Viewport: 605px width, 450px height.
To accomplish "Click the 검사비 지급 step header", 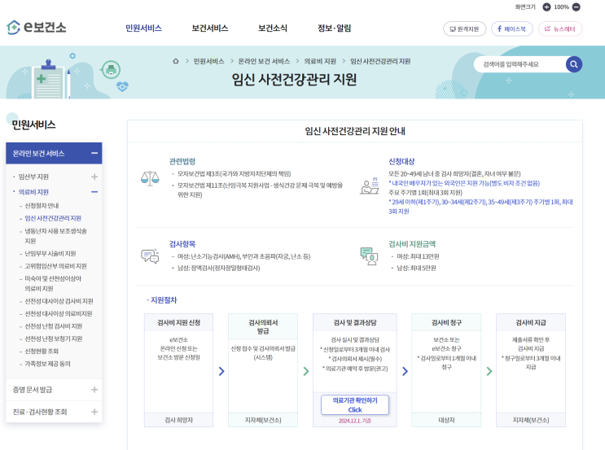I will 531,322.
